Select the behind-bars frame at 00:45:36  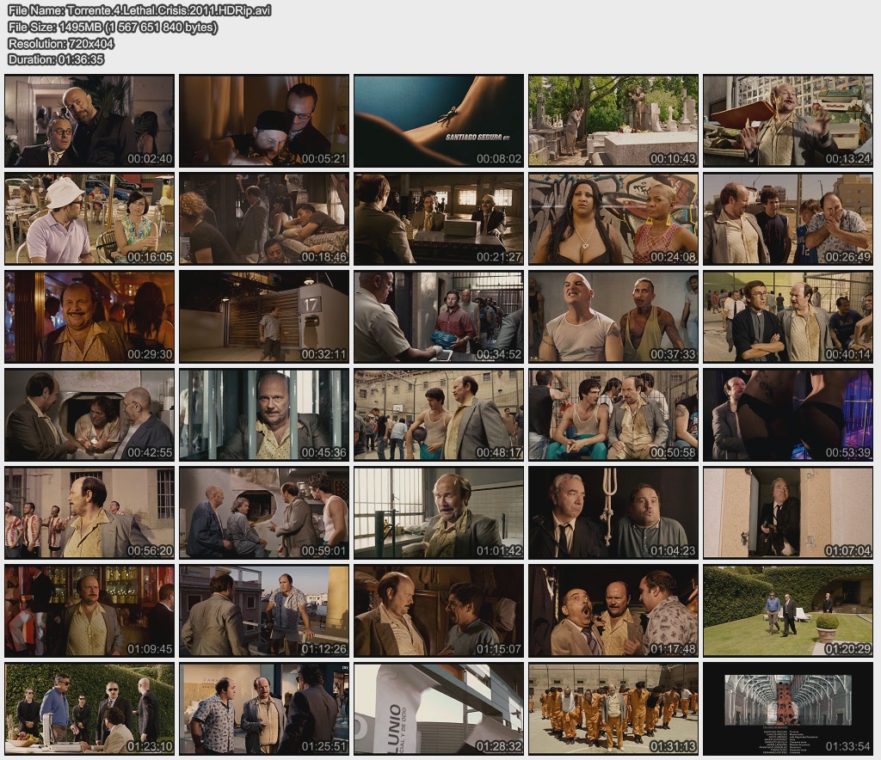pos(264,414)
